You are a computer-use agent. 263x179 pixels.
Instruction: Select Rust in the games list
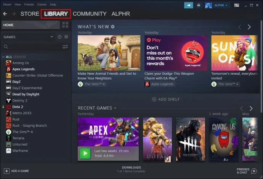click(16, 119)
